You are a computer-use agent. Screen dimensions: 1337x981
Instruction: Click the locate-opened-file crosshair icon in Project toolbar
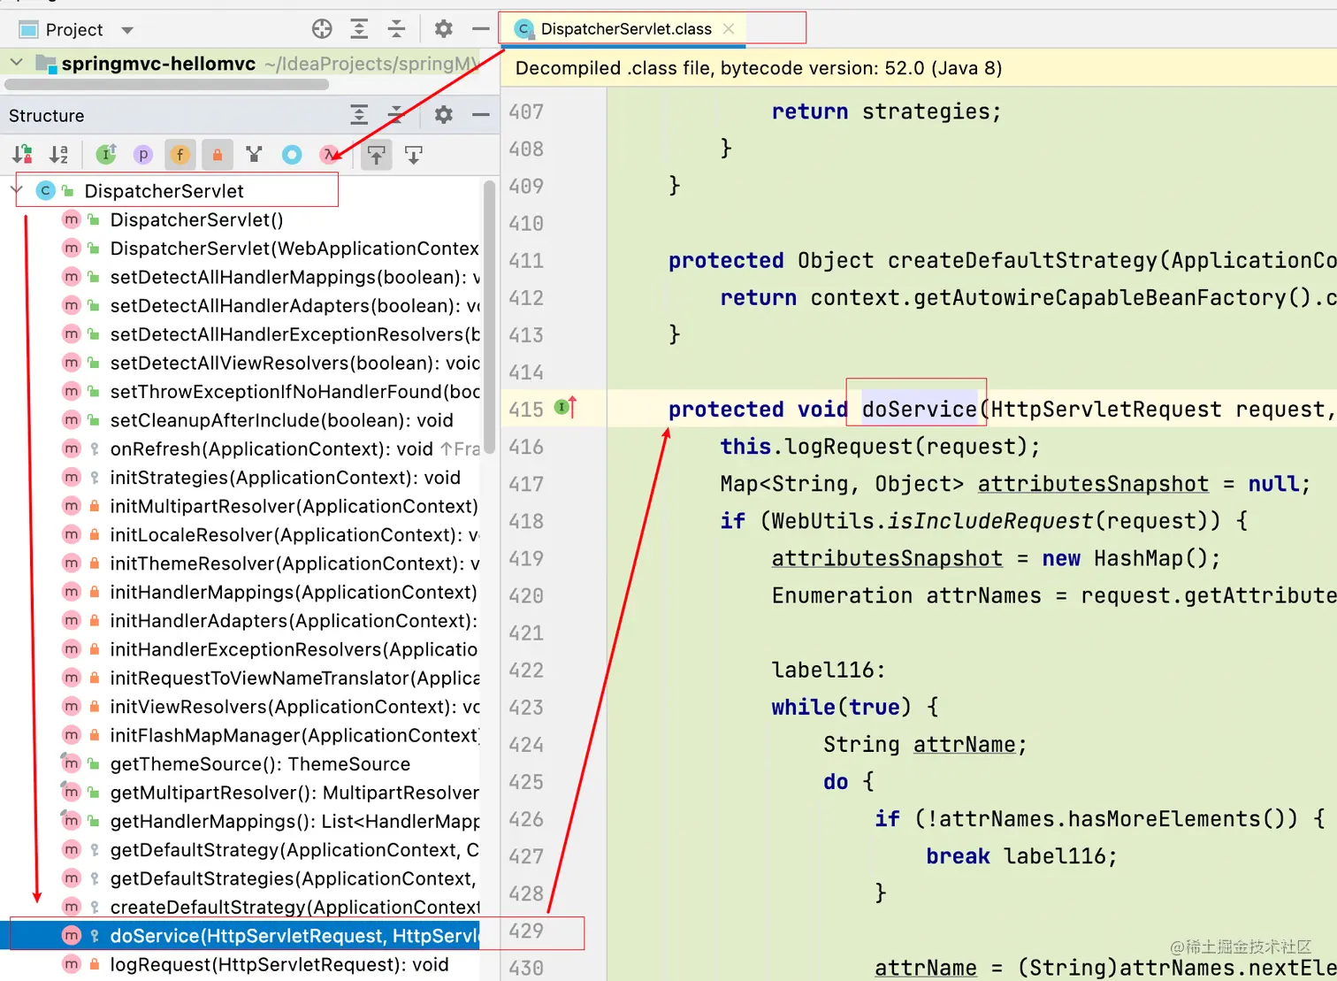(x=322, y=29)
